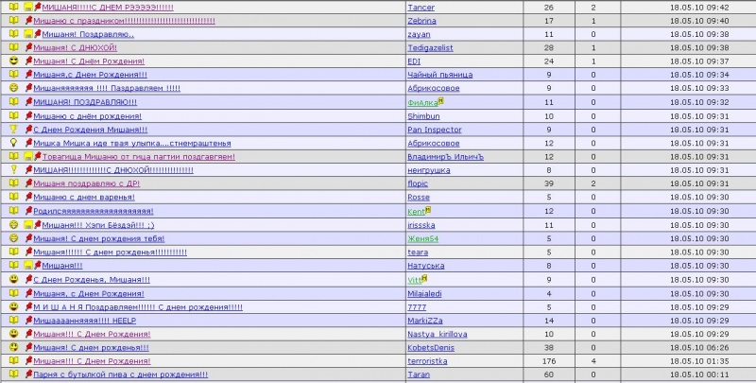Click the exclamation mark icon in неигрушка's row
This screenshot has width=756, height=383.
click(x=14, y=170)
